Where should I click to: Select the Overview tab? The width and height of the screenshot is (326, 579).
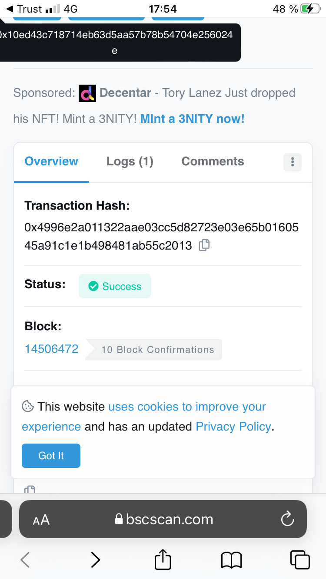pos(51,161)
